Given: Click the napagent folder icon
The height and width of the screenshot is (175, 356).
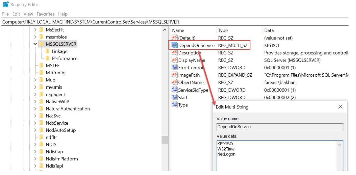Looking at the screenshot, I should (x=41, y=94).
